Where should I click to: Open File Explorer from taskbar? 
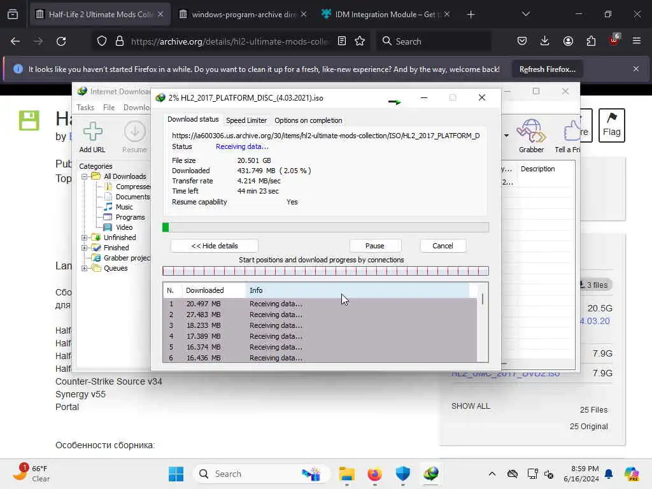346,474
